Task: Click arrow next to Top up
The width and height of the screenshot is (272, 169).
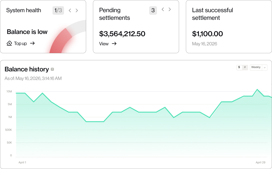Action: [32, 43]
